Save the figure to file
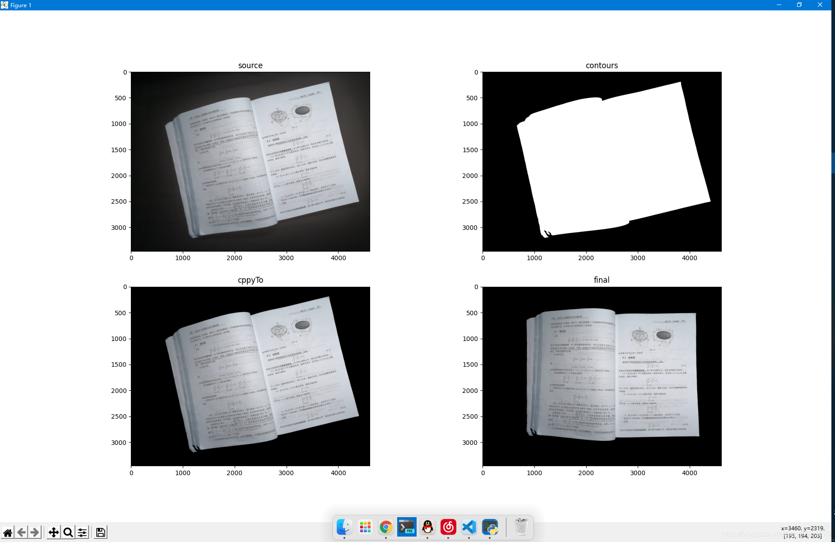This screenshot has width=835, height=542. tap(100, 533)
